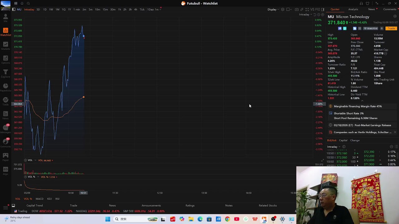
Task: Select the 5D timeframe
Action: tap(38, 9)
